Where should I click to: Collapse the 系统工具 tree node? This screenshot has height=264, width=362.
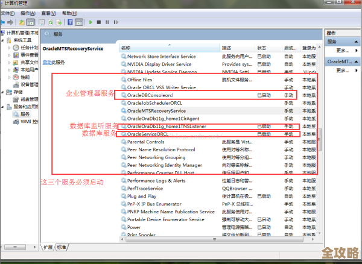pos(3,40)
